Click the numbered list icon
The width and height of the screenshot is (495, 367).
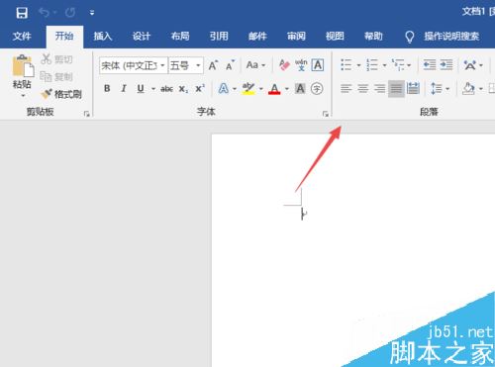click(372, 65)
